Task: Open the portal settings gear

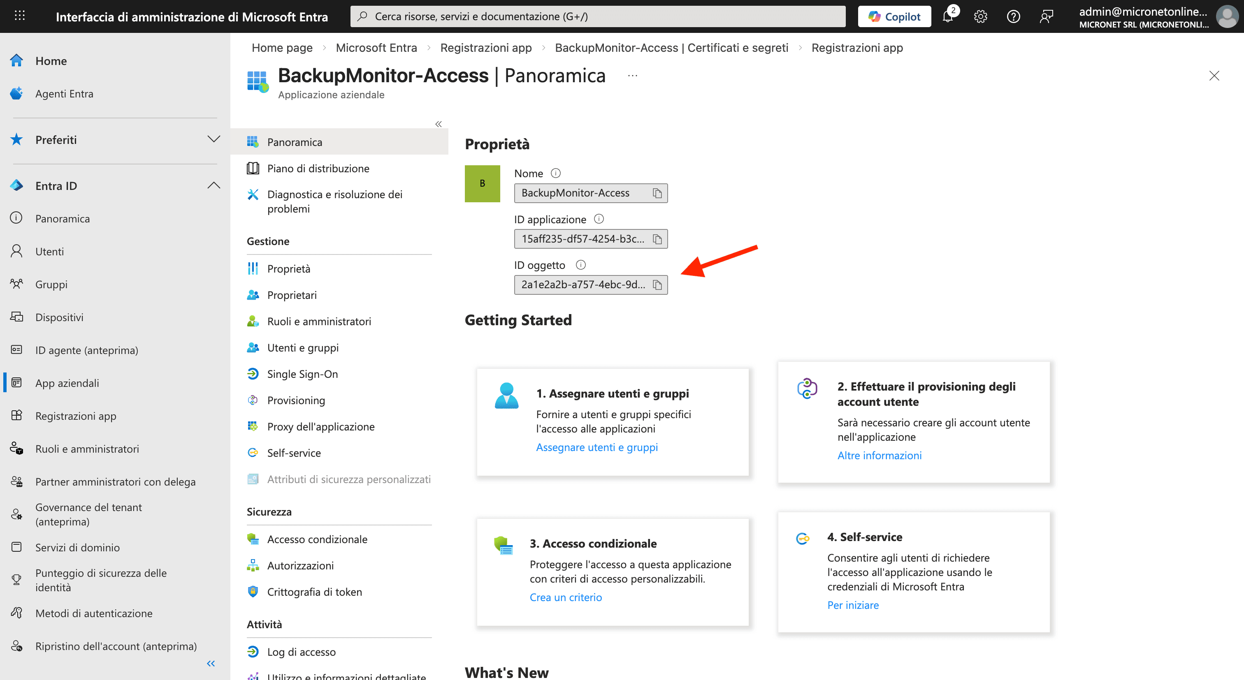Action: click(x=981, y=16)
